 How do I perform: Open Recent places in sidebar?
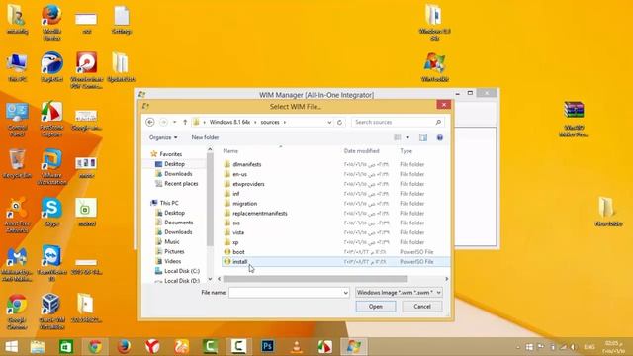[181, 183]
